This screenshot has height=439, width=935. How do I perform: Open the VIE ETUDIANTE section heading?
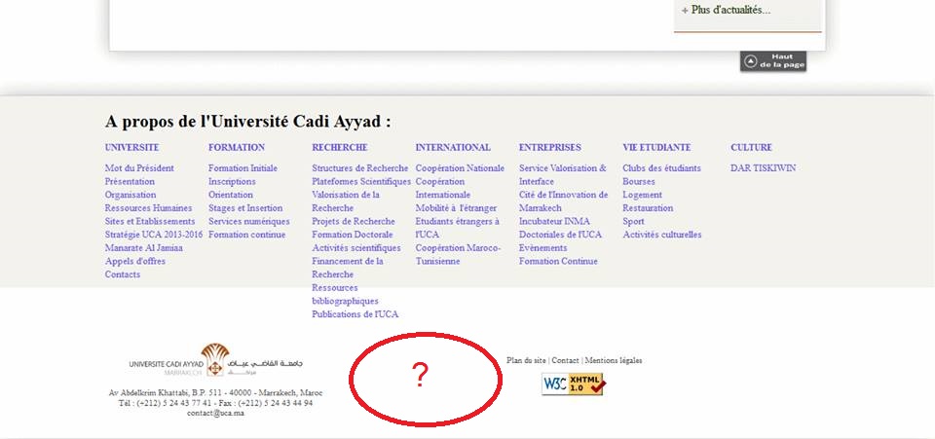point(656,147)
